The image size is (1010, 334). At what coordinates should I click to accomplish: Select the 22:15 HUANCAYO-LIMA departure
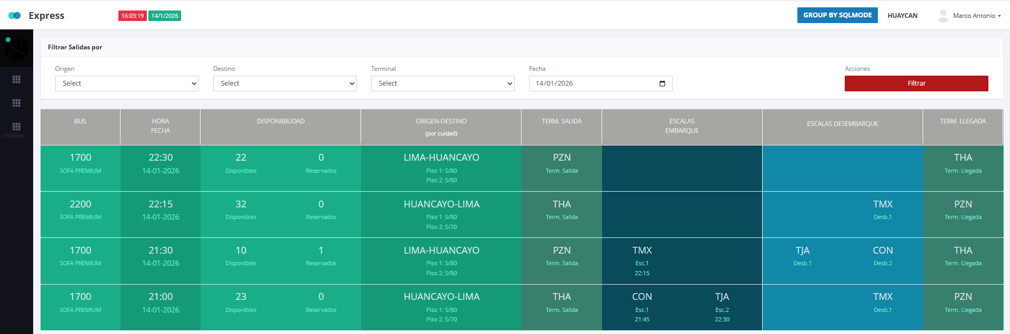pos(441,204)
